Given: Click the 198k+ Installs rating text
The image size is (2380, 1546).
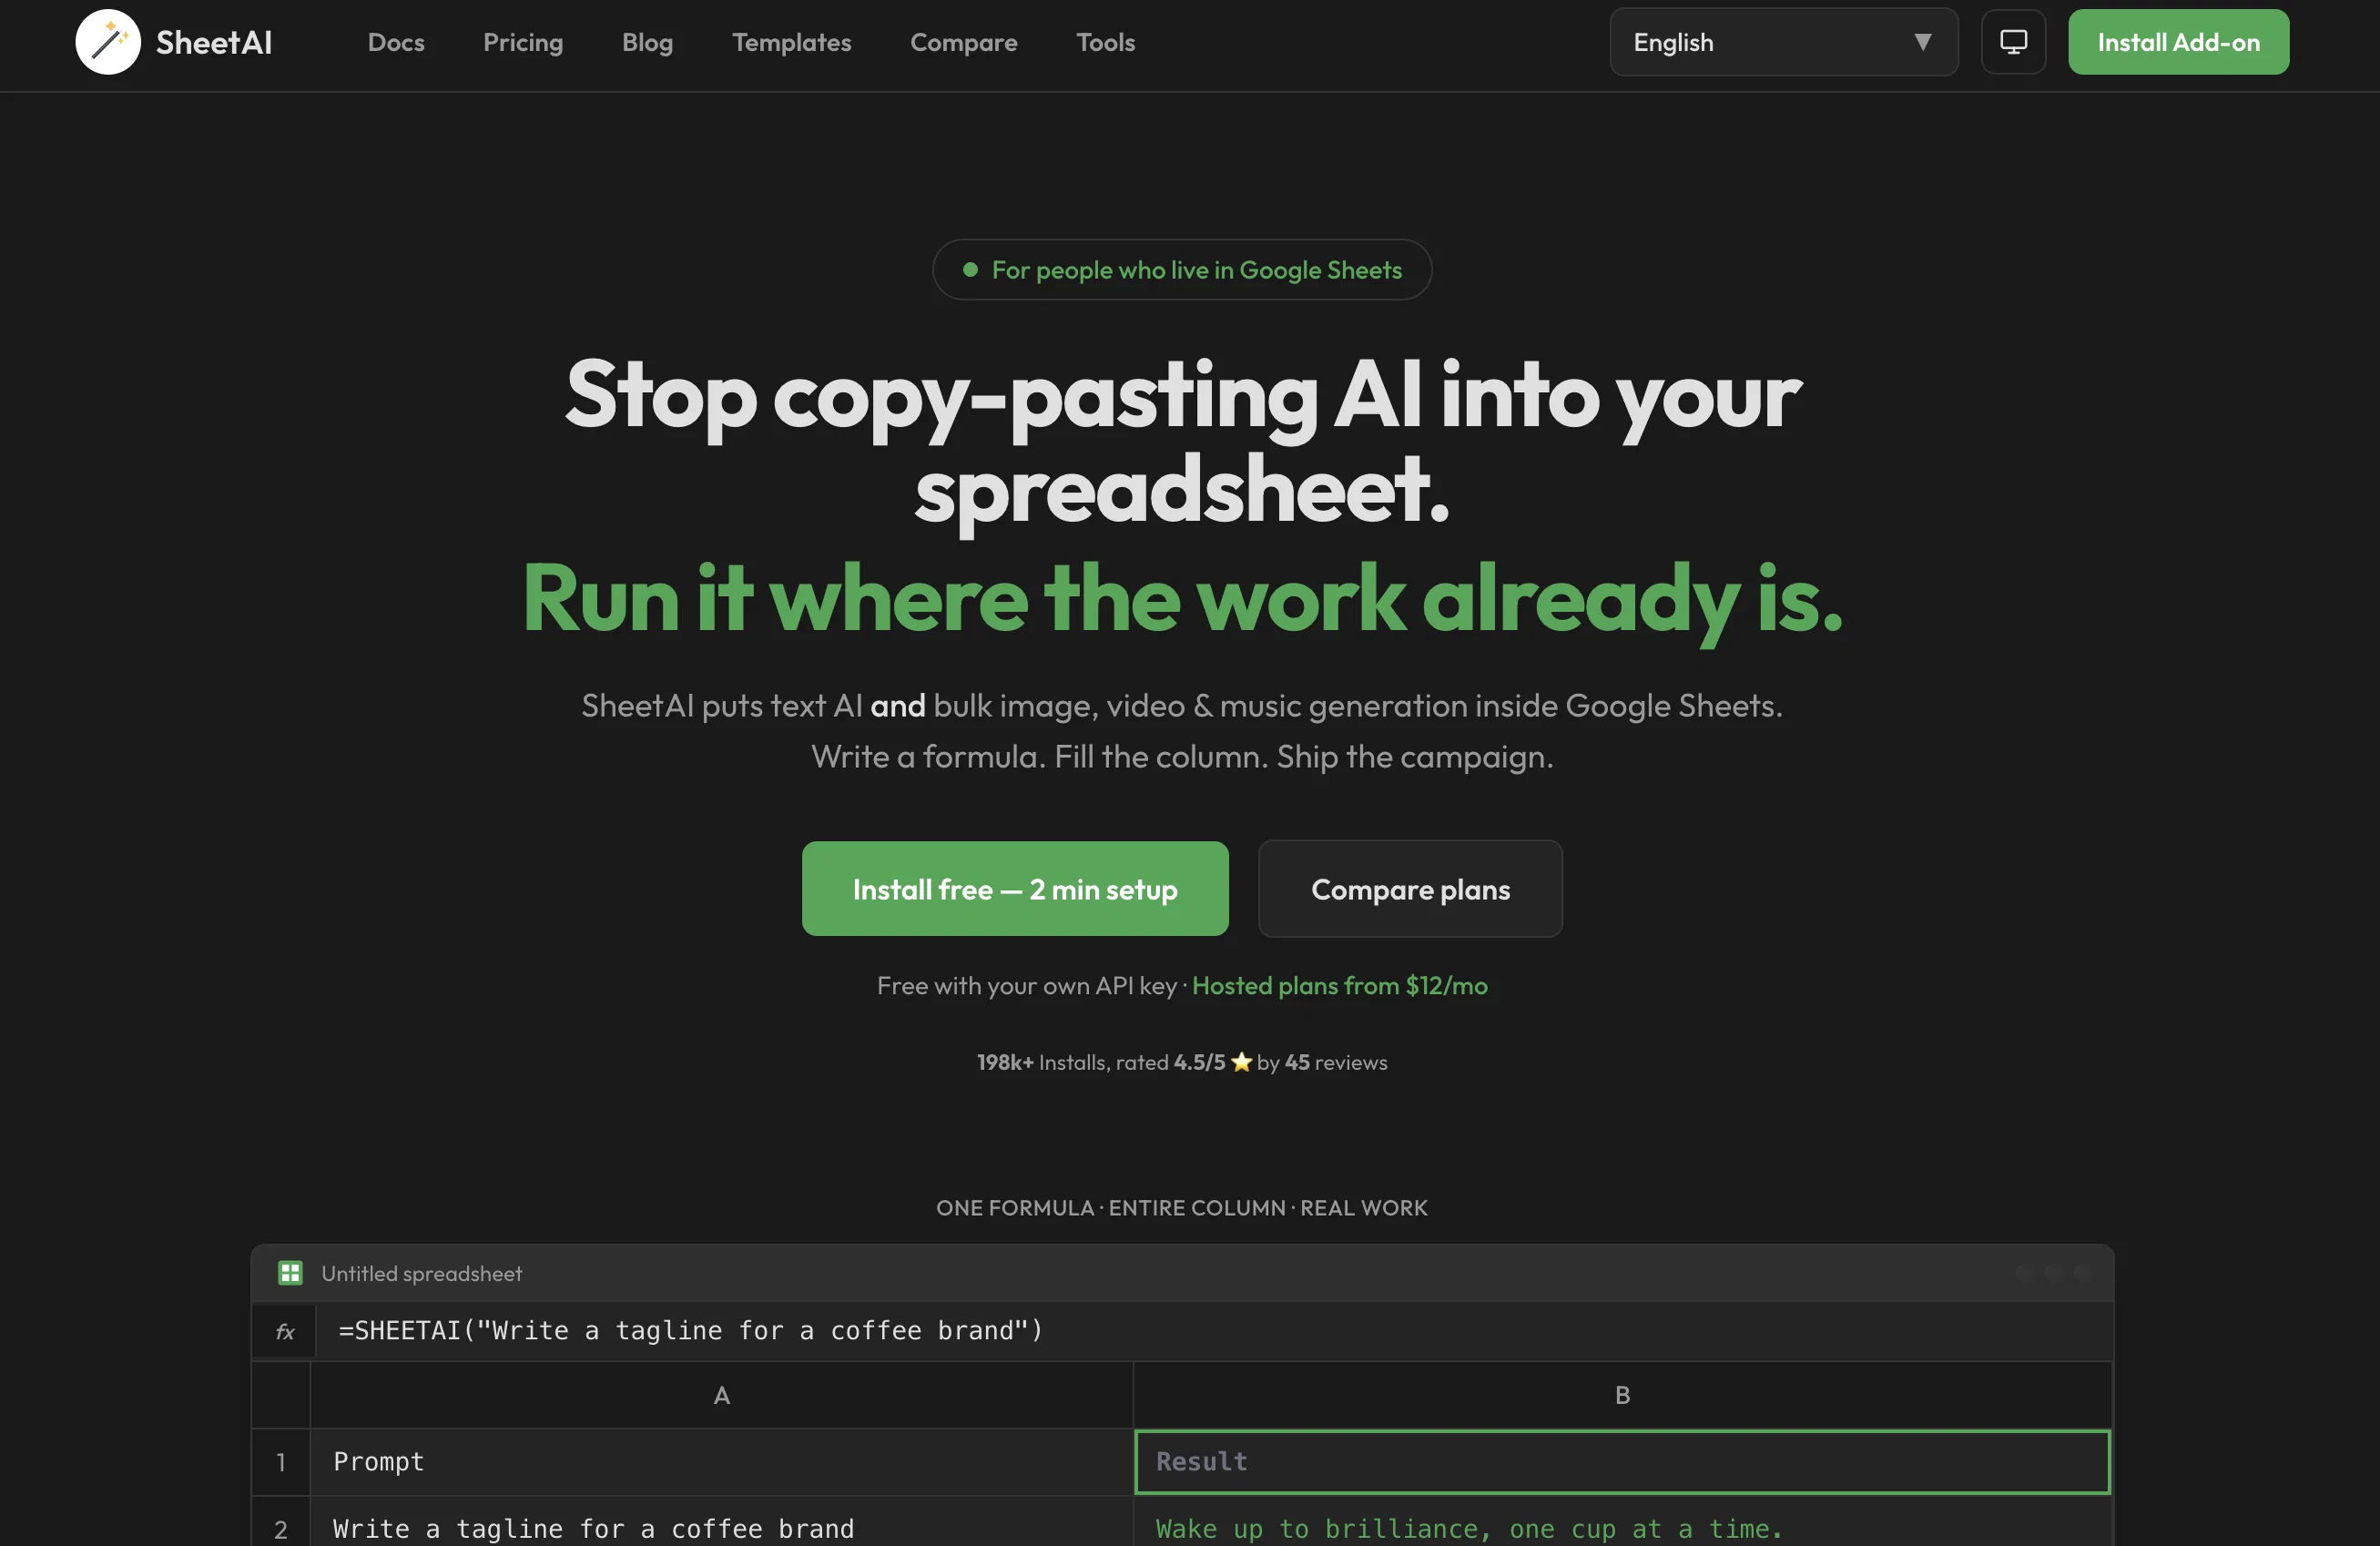Looking at the screenshot, I should pos(1182,1062).
